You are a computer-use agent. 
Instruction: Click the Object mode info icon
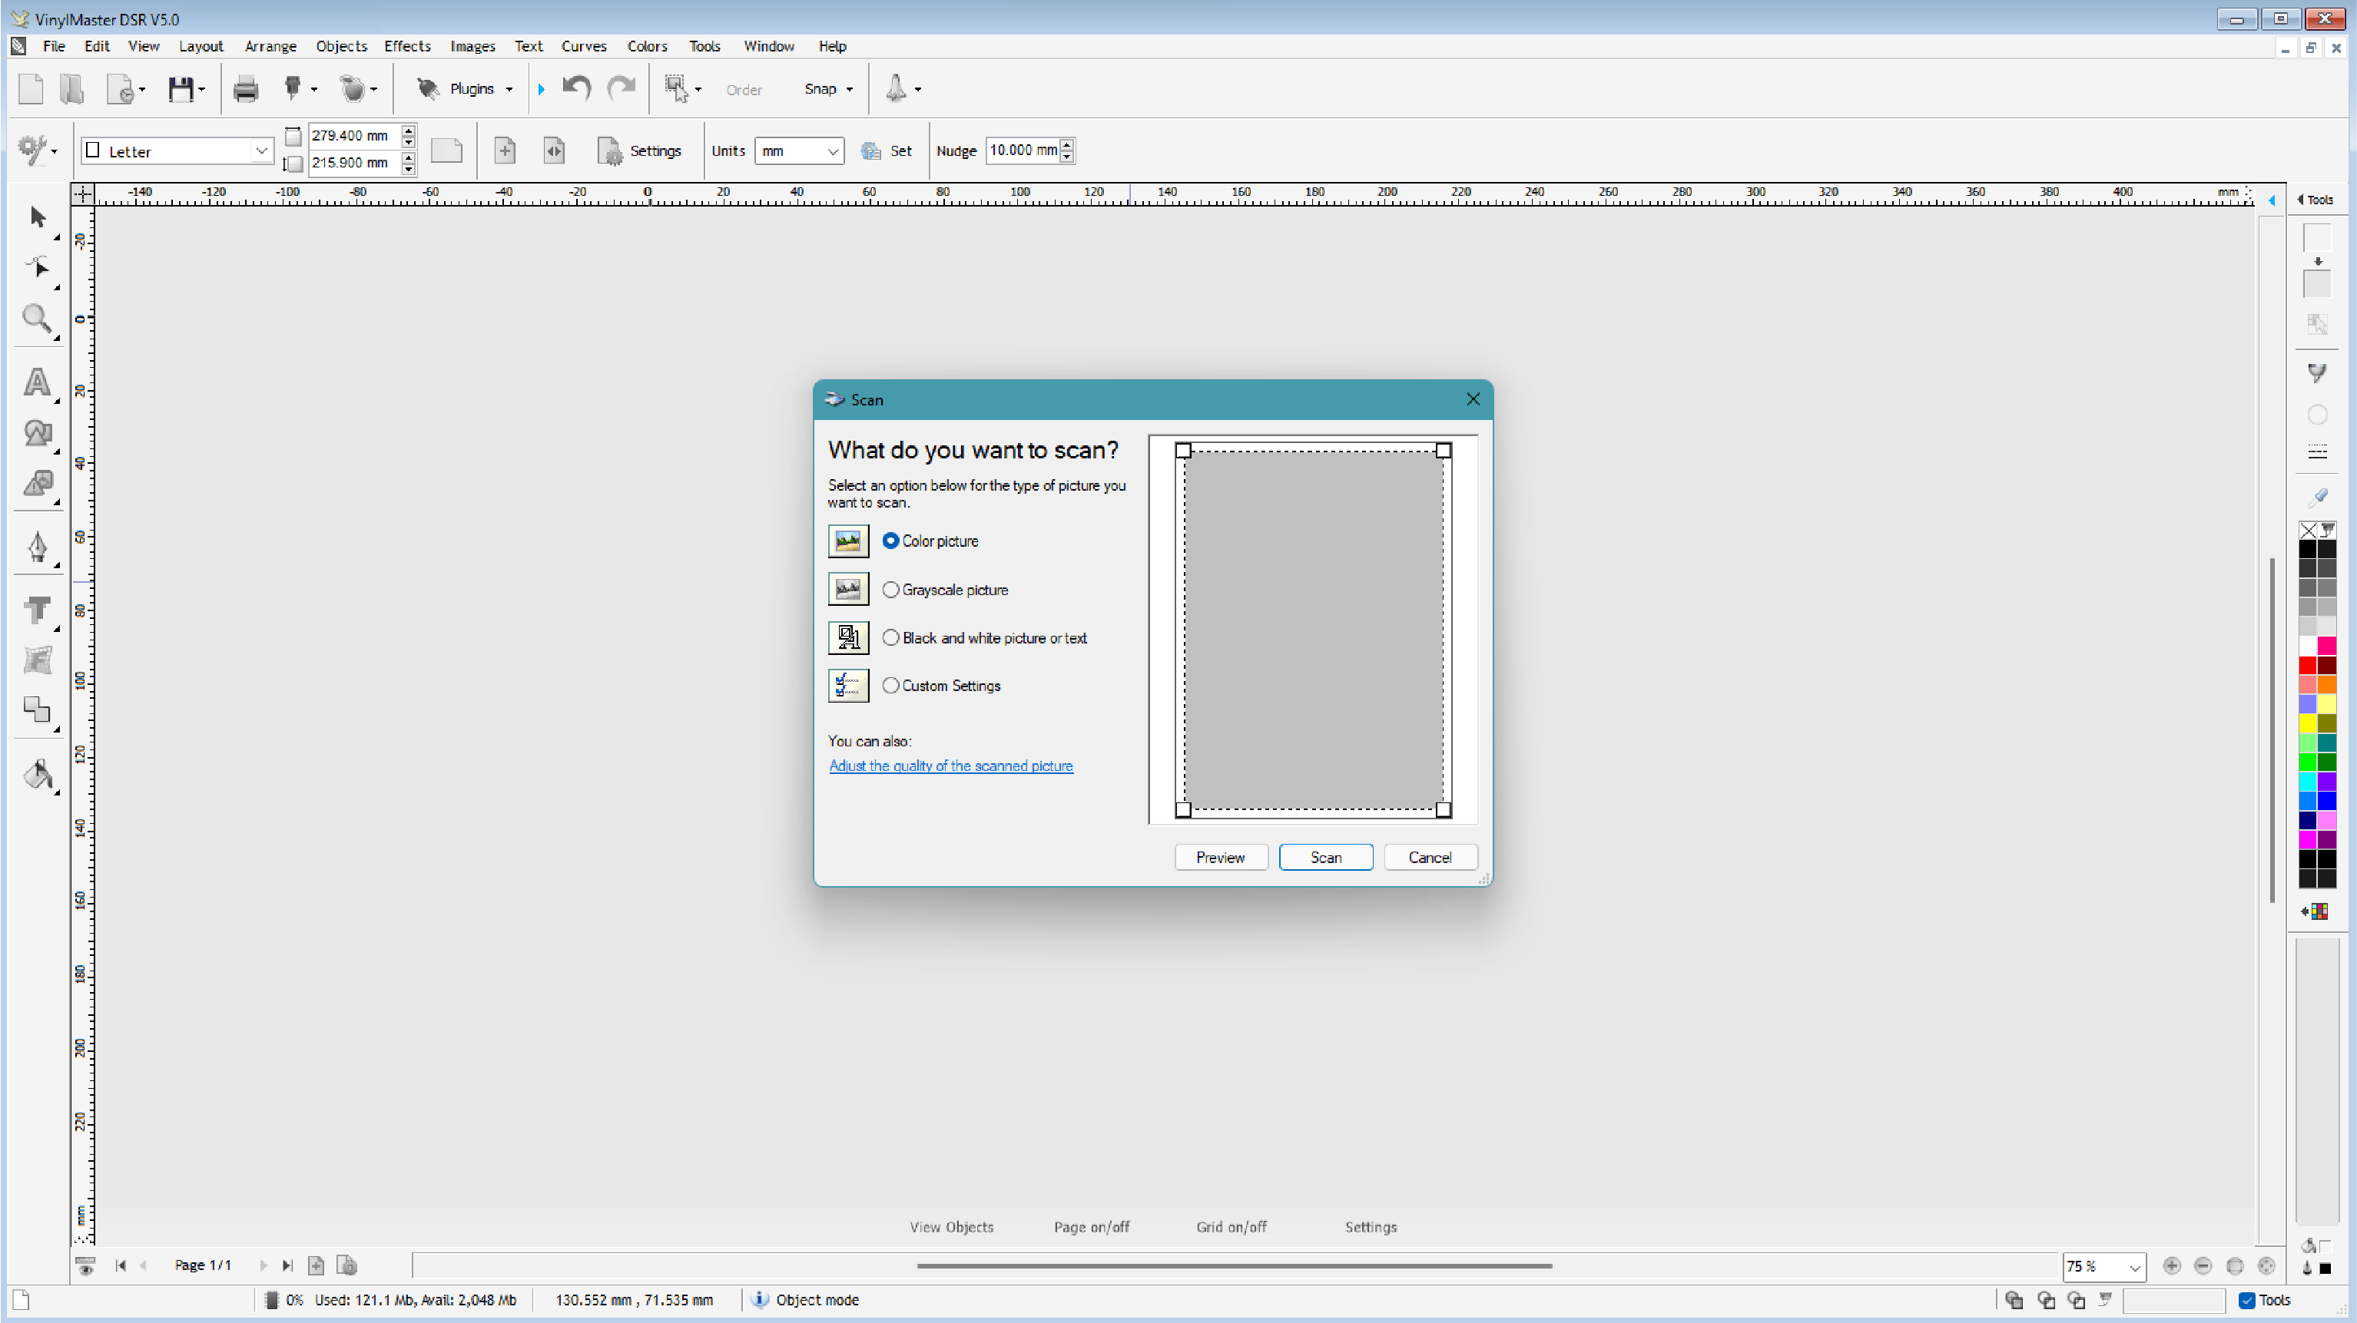(760, 1299)
